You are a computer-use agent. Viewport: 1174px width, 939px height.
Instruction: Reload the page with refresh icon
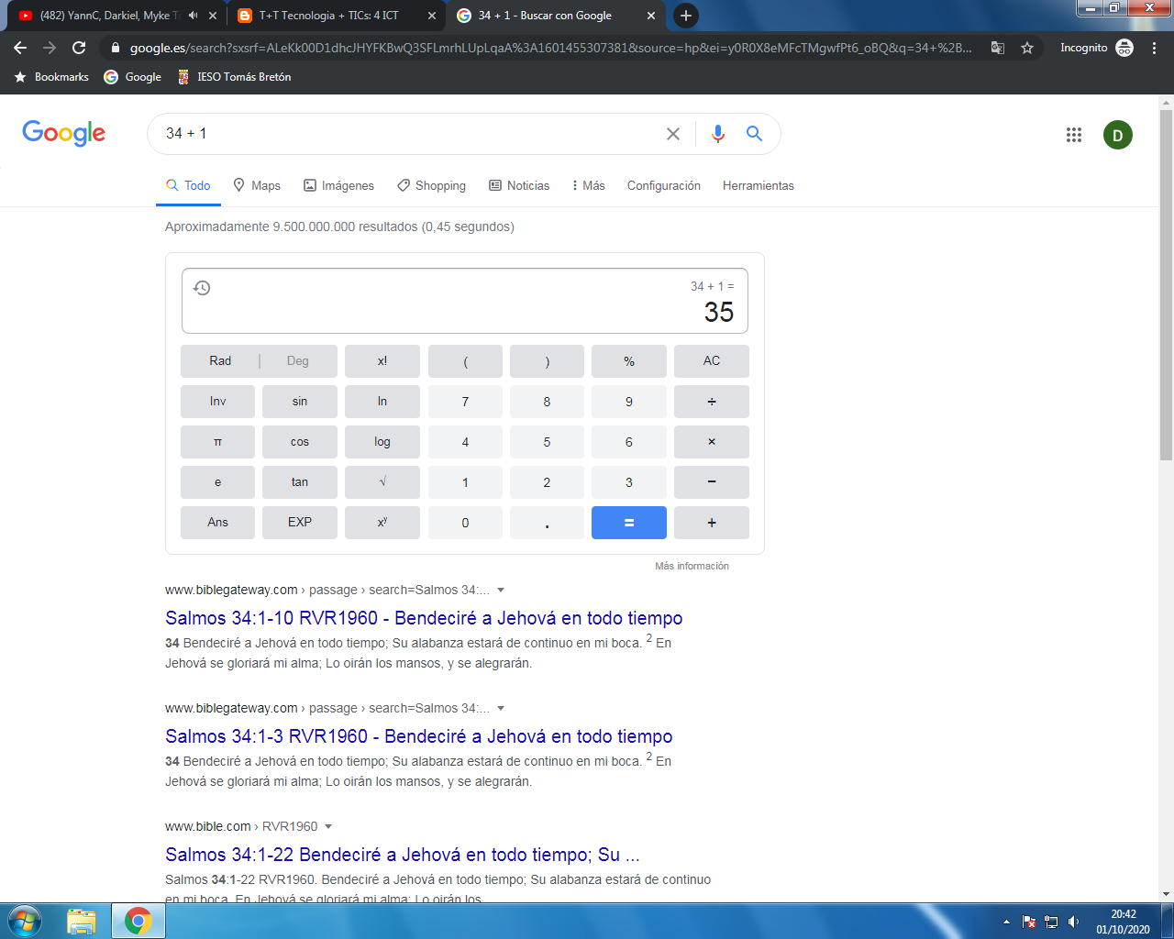(x=79, y=48)
